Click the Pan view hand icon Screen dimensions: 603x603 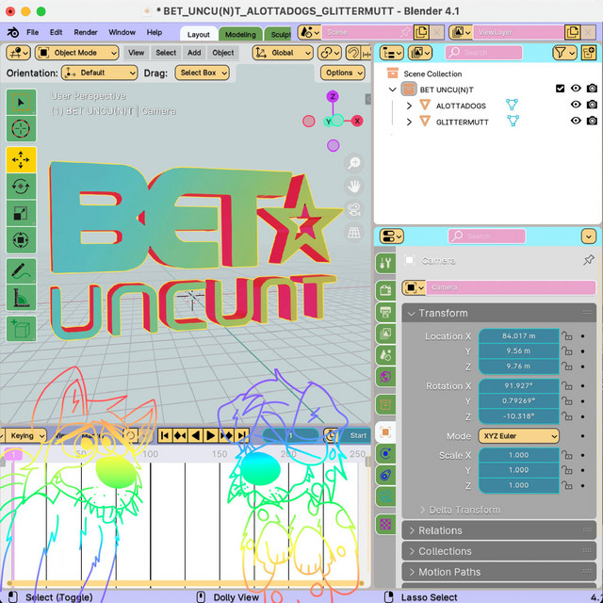click(354, 187)
